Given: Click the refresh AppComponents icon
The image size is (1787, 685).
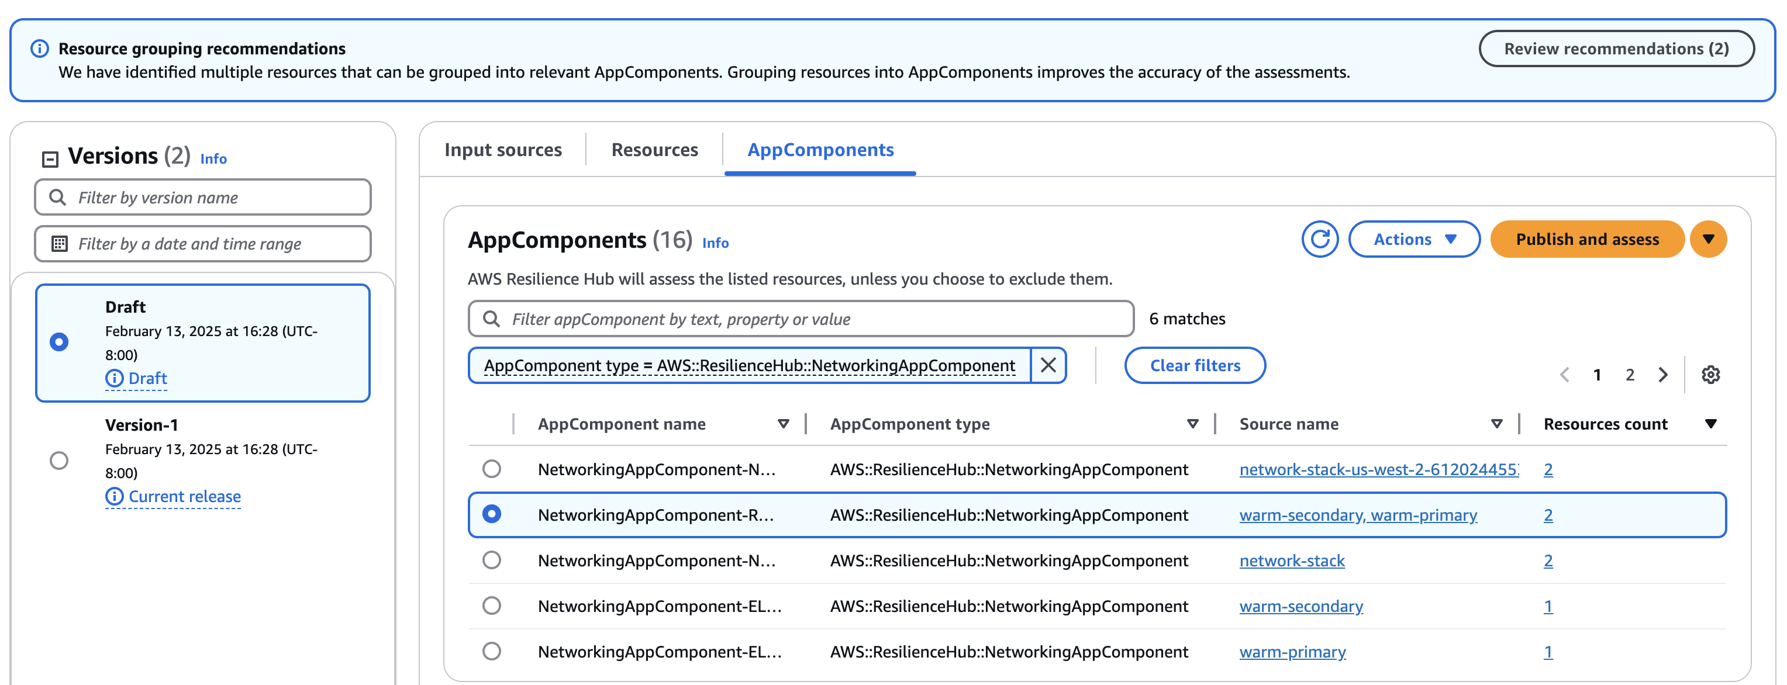Looking at the screenshot, I should tap(1319, 239).
